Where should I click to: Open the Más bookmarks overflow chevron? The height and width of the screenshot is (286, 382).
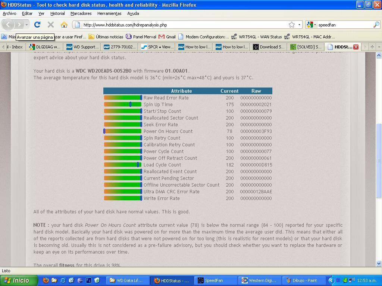click(8, 37)
